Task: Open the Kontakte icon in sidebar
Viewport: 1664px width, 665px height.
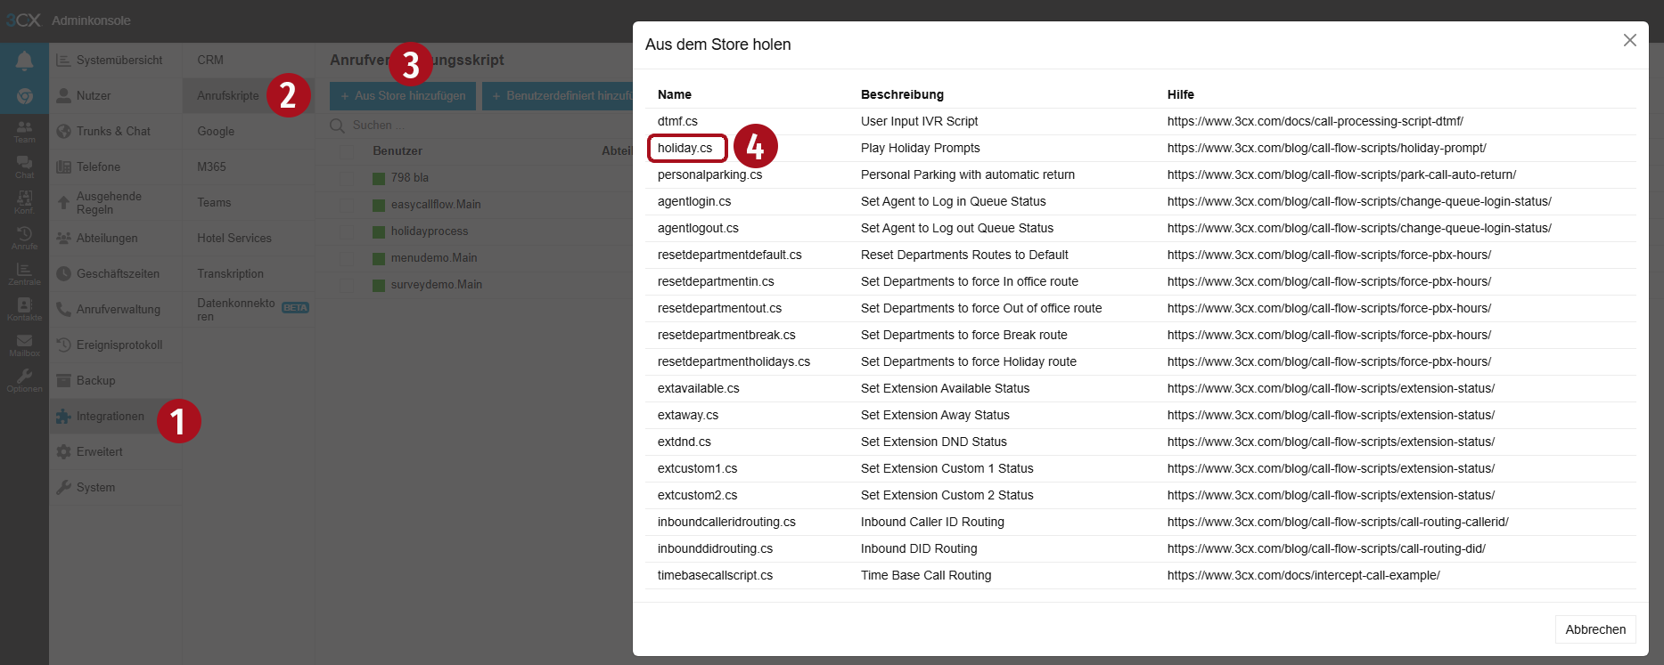Action: pos(24,309)
